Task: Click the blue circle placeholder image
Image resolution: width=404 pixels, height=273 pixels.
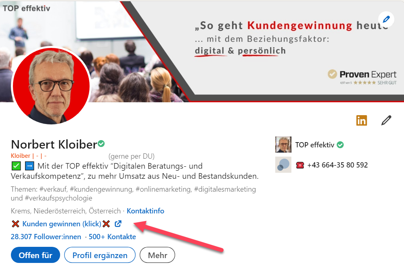Action: 283,165
